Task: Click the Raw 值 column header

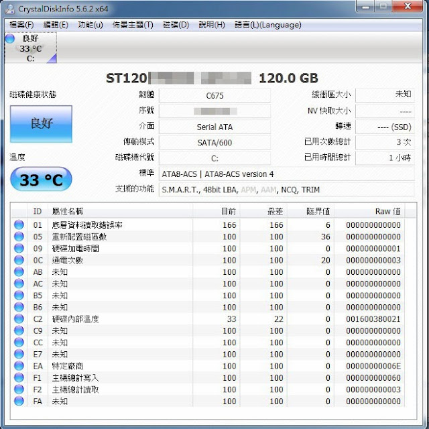Action: (x=369, y=211)
